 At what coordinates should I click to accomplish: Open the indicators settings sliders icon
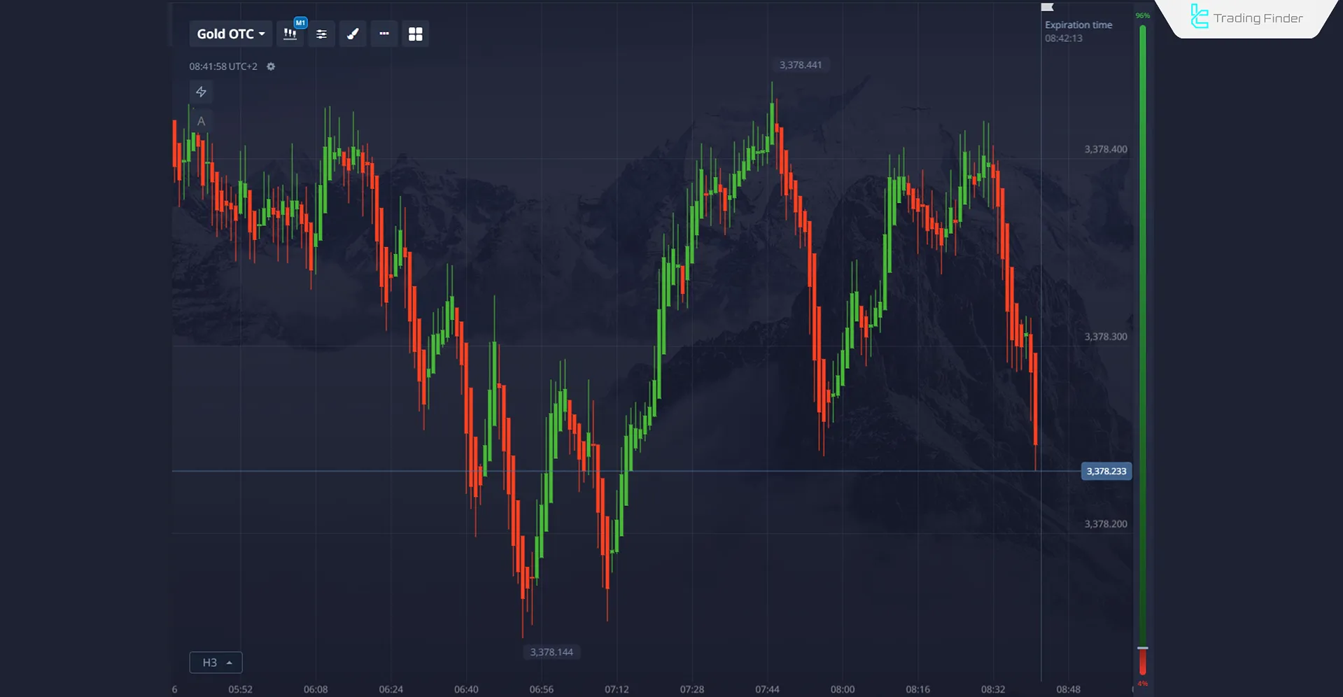[321, 34]
